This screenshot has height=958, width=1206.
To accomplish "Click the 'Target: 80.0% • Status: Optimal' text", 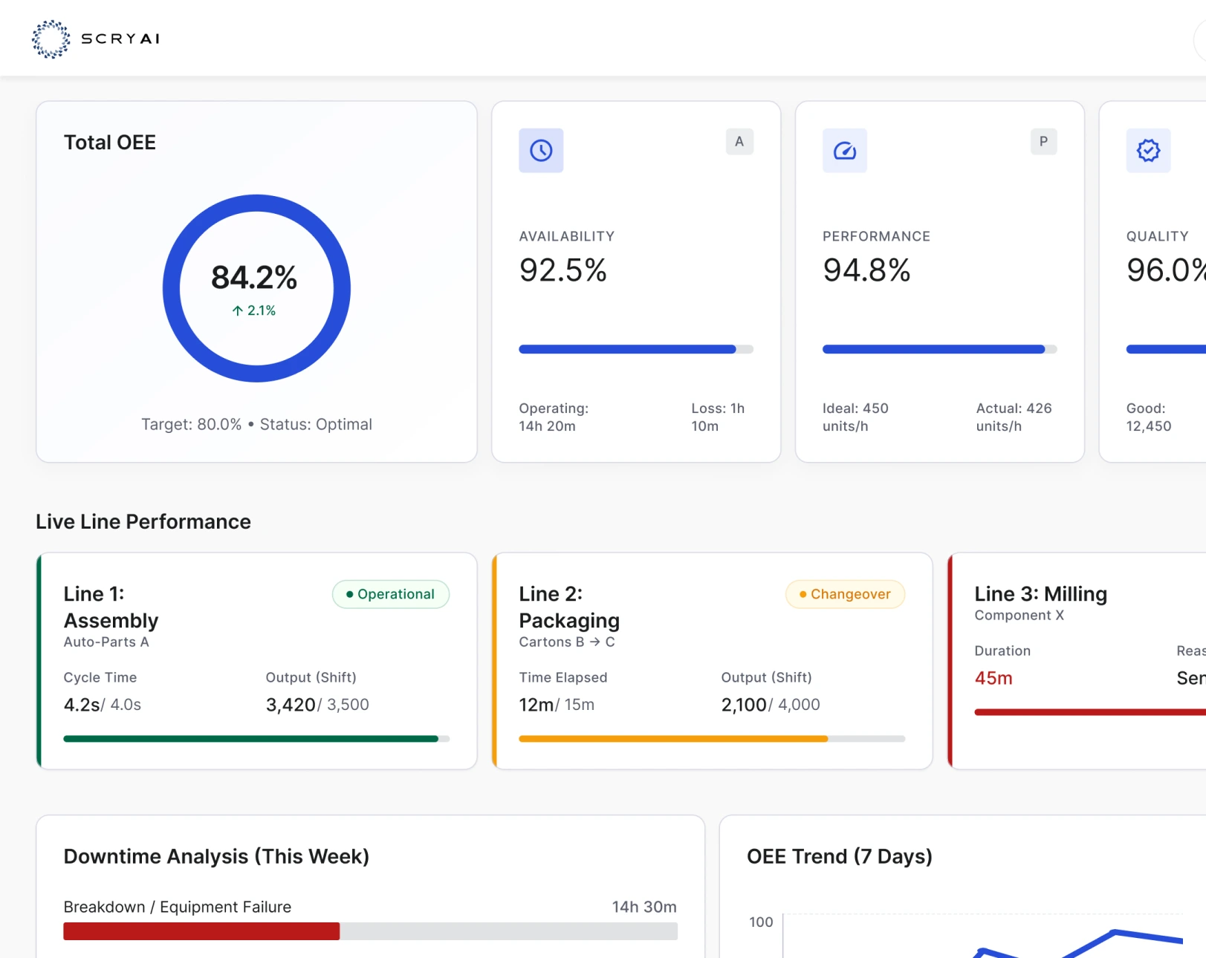I will (256, 424).
